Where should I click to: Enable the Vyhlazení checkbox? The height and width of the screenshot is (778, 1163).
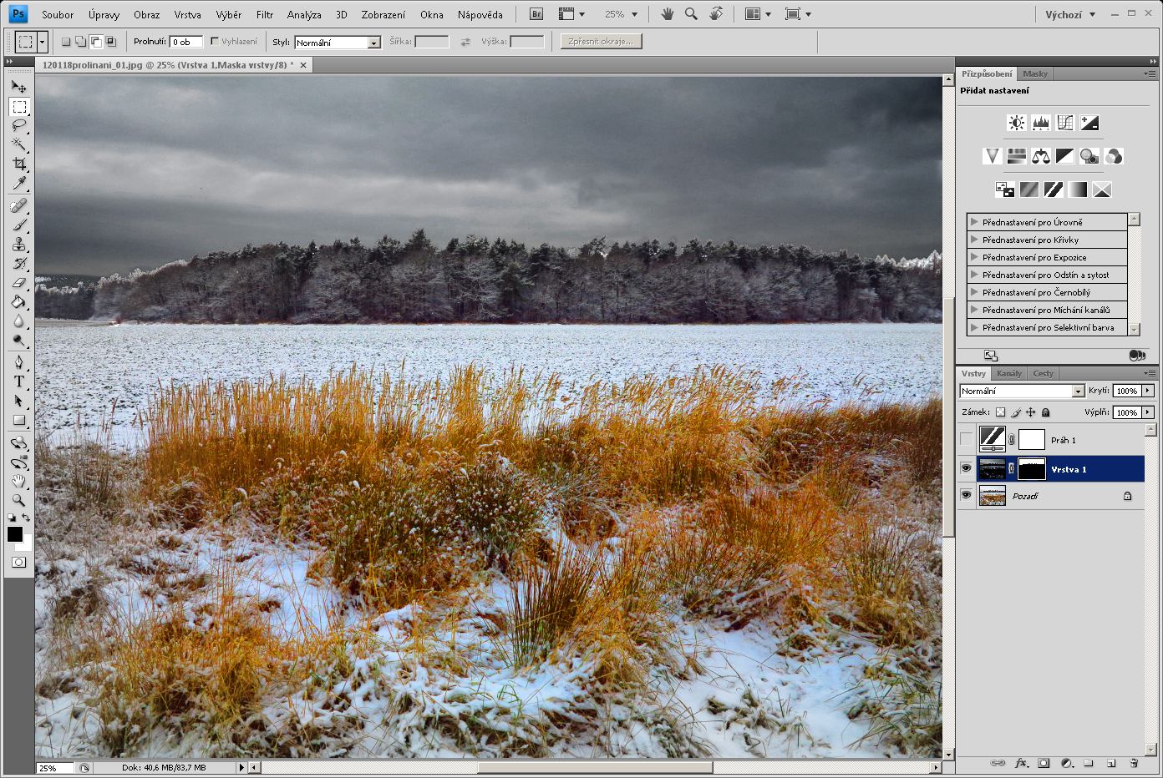215,42
